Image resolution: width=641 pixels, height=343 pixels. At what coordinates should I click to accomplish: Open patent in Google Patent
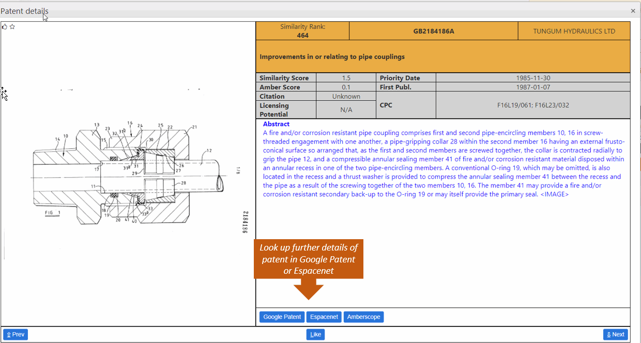(282, 317)
